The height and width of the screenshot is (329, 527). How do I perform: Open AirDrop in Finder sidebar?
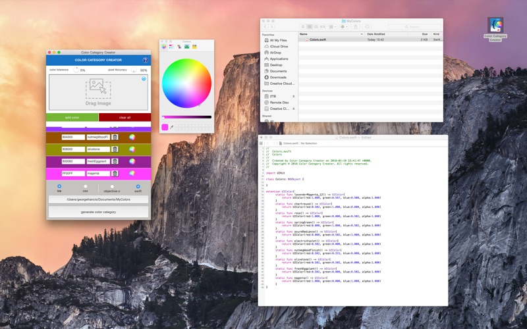pyautogui.click(x=275, y=53)
